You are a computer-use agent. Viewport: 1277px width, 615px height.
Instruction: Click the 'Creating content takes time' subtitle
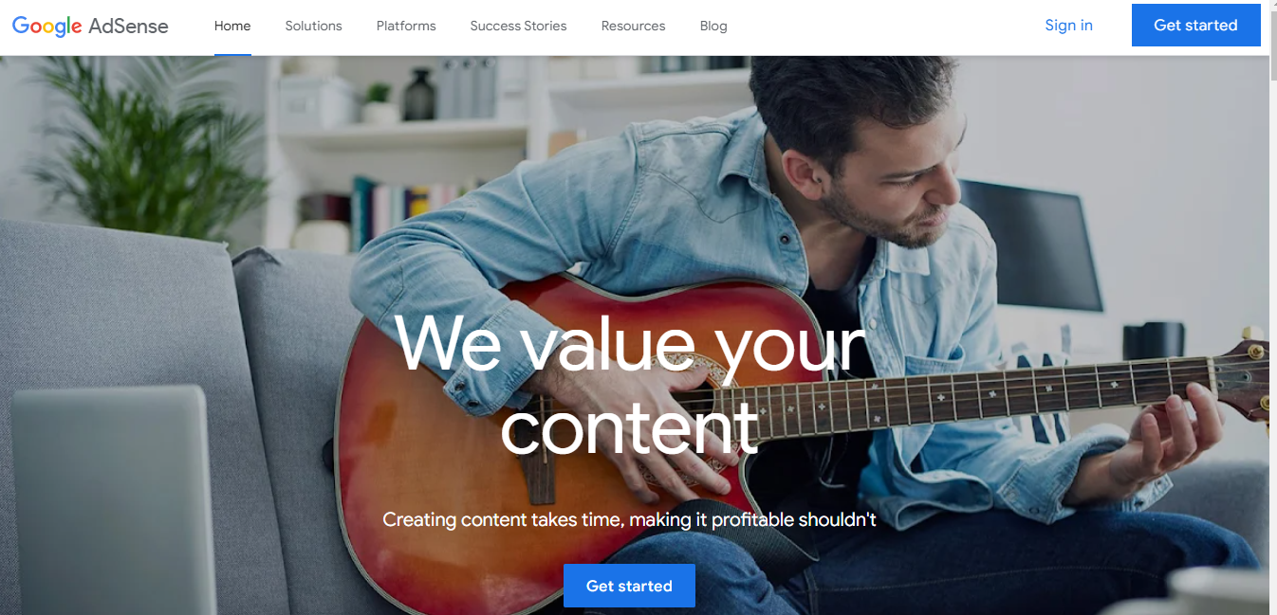pos(629,519)
